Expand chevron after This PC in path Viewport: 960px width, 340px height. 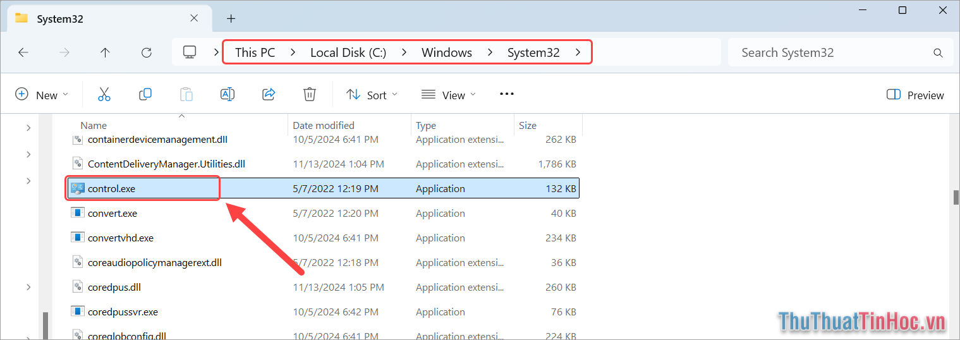(293, 52)
